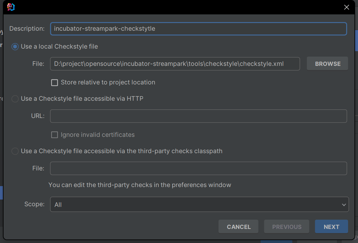Click the URL input field
This screenshot has height=243, width=358.
click(x=198, y=116)
